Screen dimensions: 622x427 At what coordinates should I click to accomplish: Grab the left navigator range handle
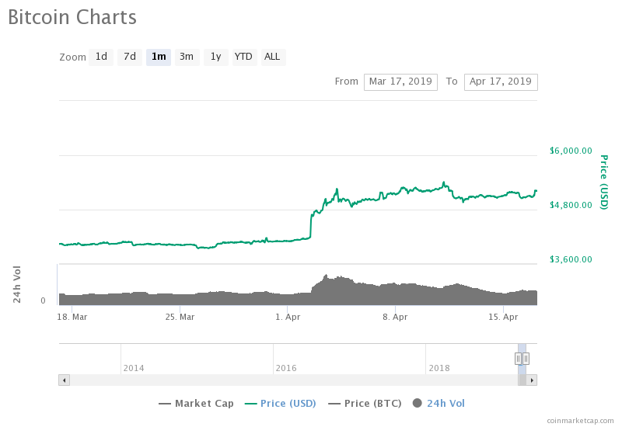(518, 359)
